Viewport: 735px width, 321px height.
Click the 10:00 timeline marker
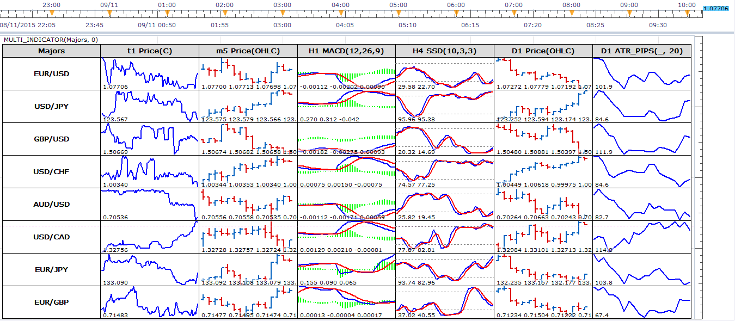pos(687,4)
